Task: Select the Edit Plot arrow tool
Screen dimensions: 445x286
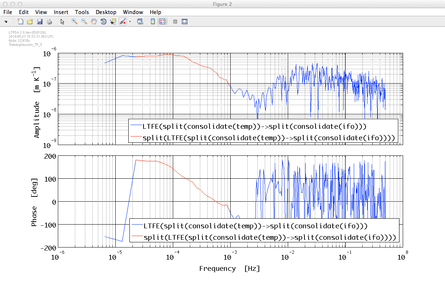Action: (x=62, y=21)
